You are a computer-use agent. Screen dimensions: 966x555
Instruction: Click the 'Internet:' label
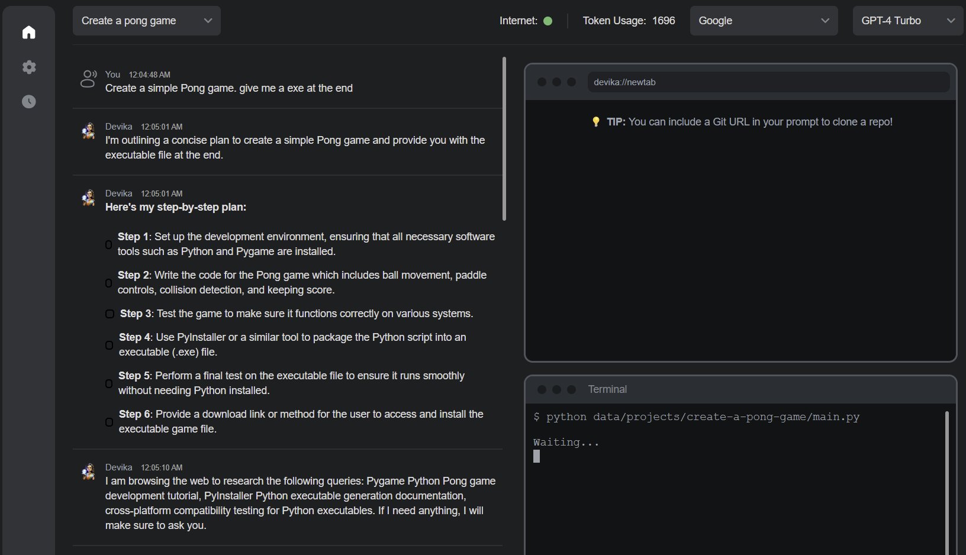[x=519, y=21]
